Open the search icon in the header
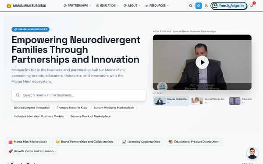 click(191, 6)
